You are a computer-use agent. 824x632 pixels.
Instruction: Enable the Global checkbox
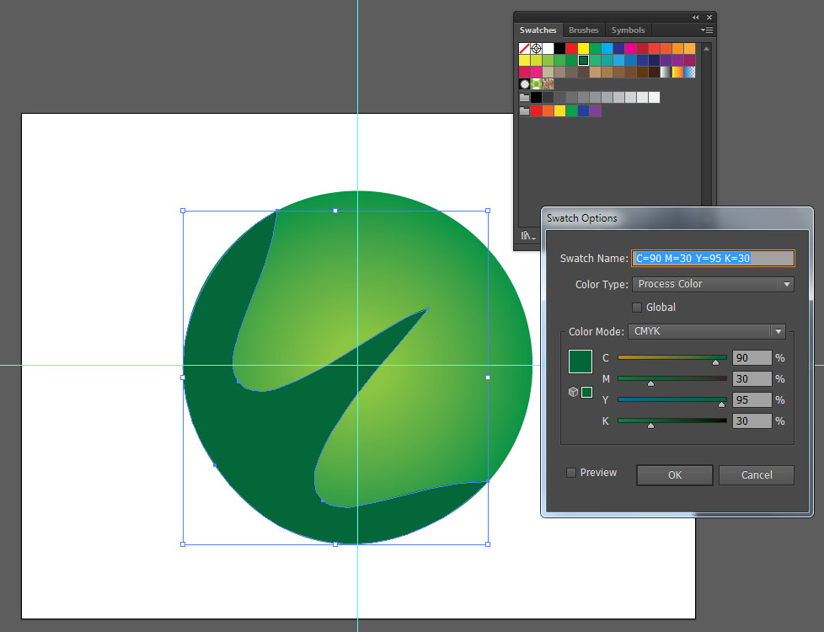637,307
